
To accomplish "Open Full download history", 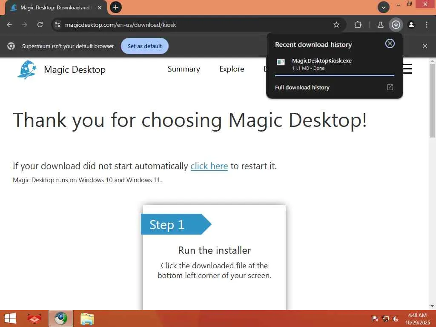I will 335,87.
